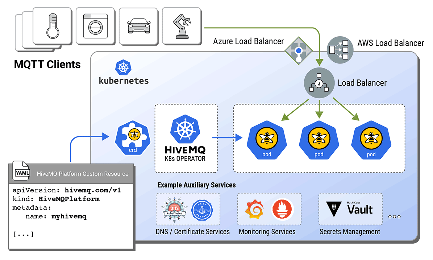
Task: Click the first HiveMQ pod icon
Action: [267, 140]
